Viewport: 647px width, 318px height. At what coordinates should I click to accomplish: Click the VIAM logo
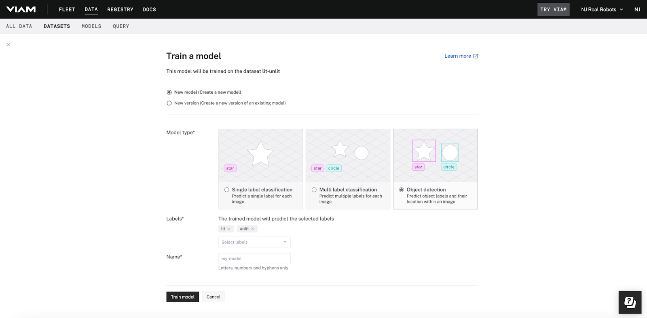click(x=21, y=9)
